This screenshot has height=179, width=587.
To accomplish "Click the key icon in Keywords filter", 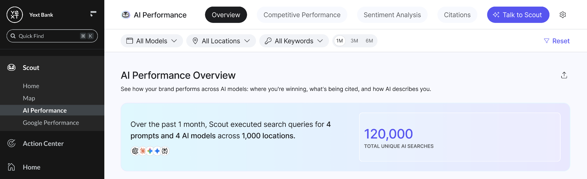I will click(x=268, y=41).
